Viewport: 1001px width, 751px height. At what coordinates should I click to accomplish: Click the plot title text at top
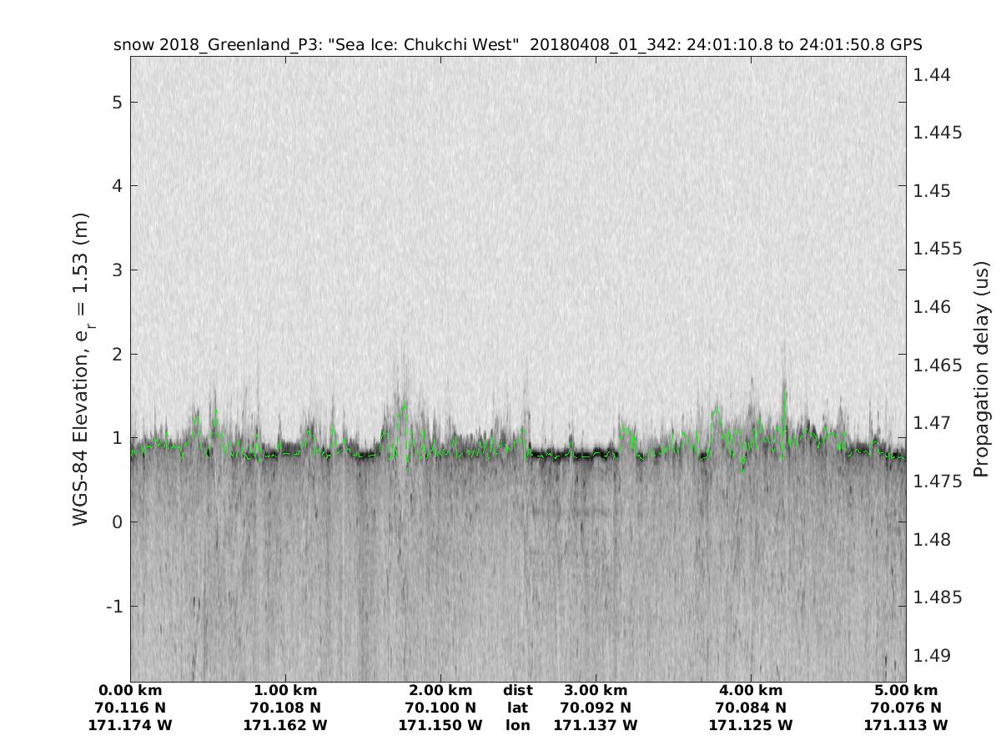[x=517, y=44]
